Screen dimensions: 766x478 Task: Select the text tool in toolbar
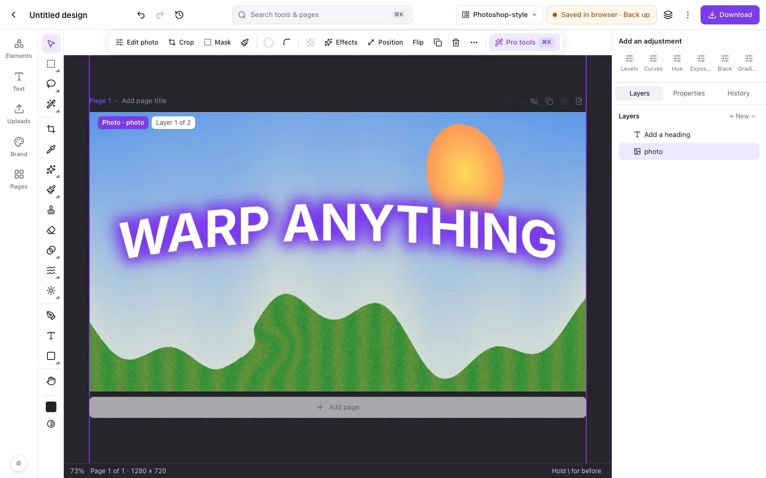[x=51, y=336]
